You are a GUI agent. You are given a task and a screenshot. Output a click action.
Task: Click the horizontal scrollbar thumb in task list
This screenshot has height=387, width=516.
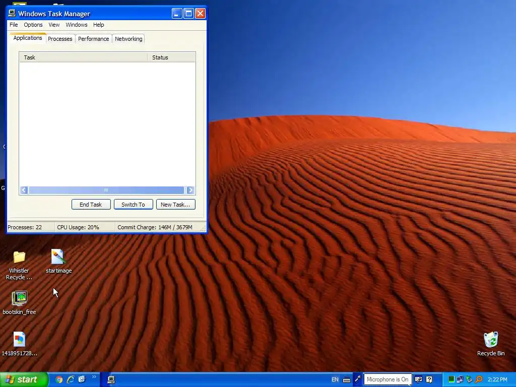tap(106, 190)
